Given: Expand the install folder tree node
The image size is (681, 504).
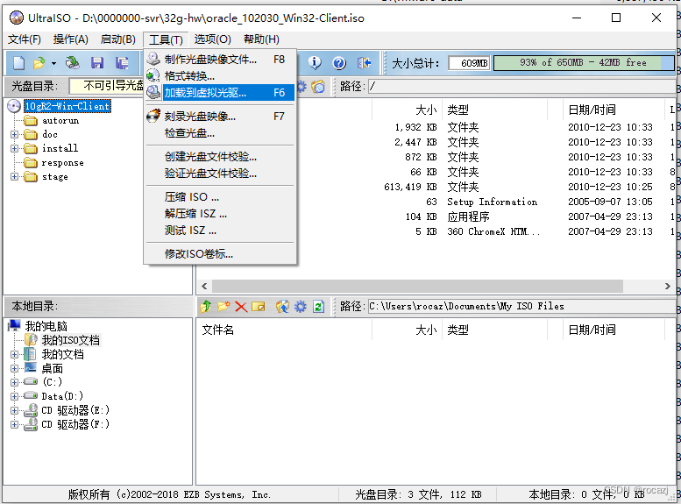Looking at the screenshot, I should coord(14,149).
